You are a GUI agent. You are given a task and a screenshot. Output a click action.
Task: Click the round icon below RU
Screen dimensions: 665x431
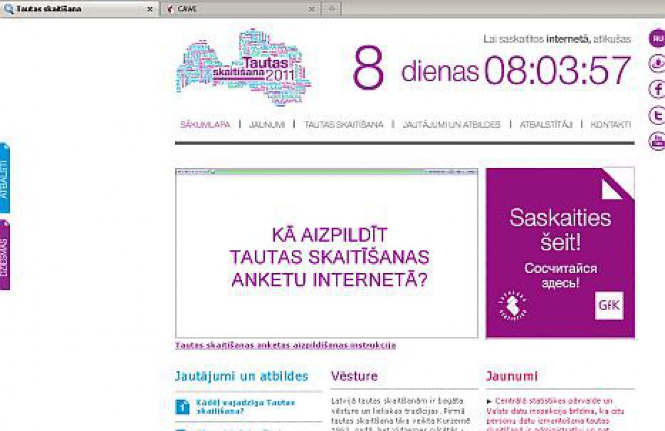657,63
